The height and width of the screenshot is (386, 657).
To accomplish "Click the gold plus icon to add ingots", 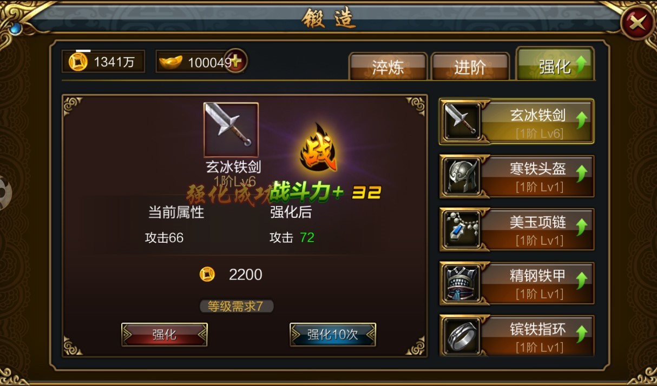I will click(236, 61).
